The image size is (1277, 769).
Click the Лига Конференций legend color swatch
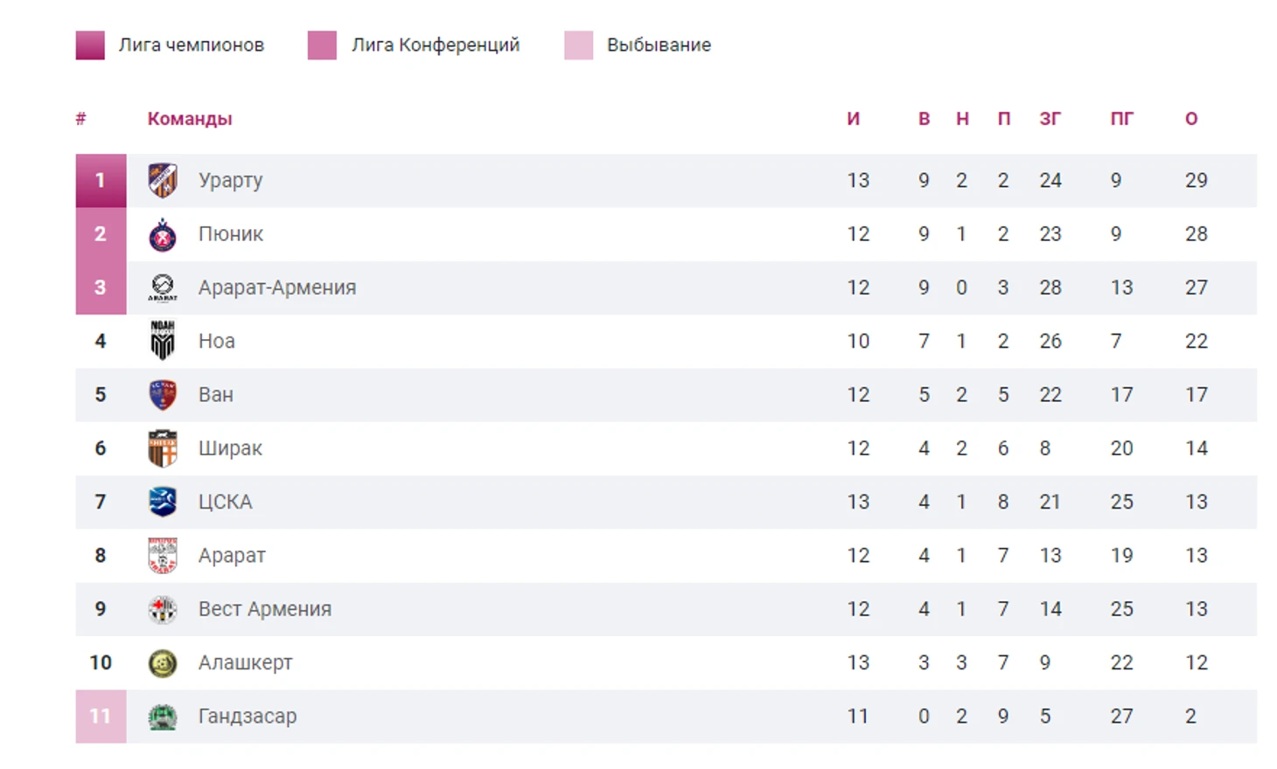click(x=322, y=45)
